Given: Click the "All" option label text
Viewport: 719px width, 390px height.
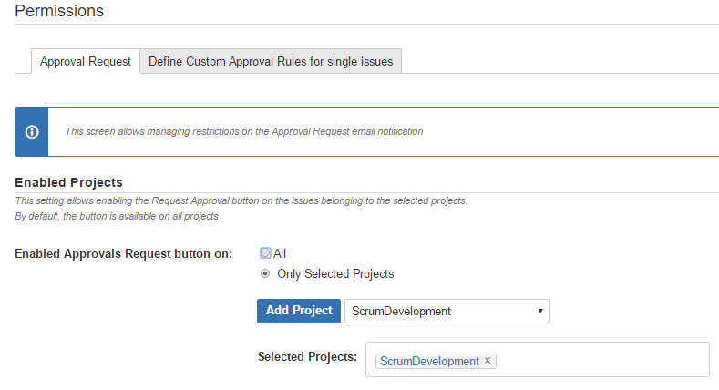Looking at the screenshot, I should [280, 253].
